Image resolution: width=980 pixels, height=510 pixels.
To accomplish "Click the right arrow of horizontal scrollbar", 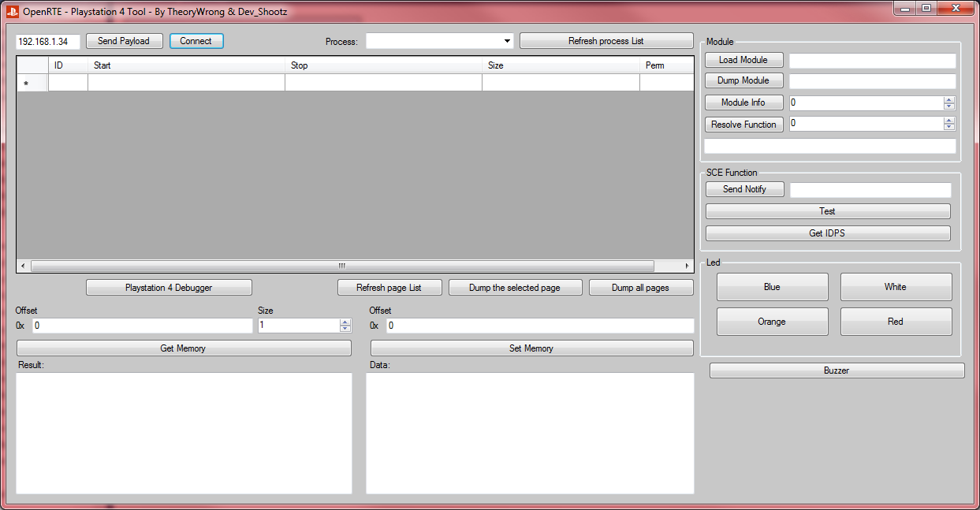I will (687, 266).
